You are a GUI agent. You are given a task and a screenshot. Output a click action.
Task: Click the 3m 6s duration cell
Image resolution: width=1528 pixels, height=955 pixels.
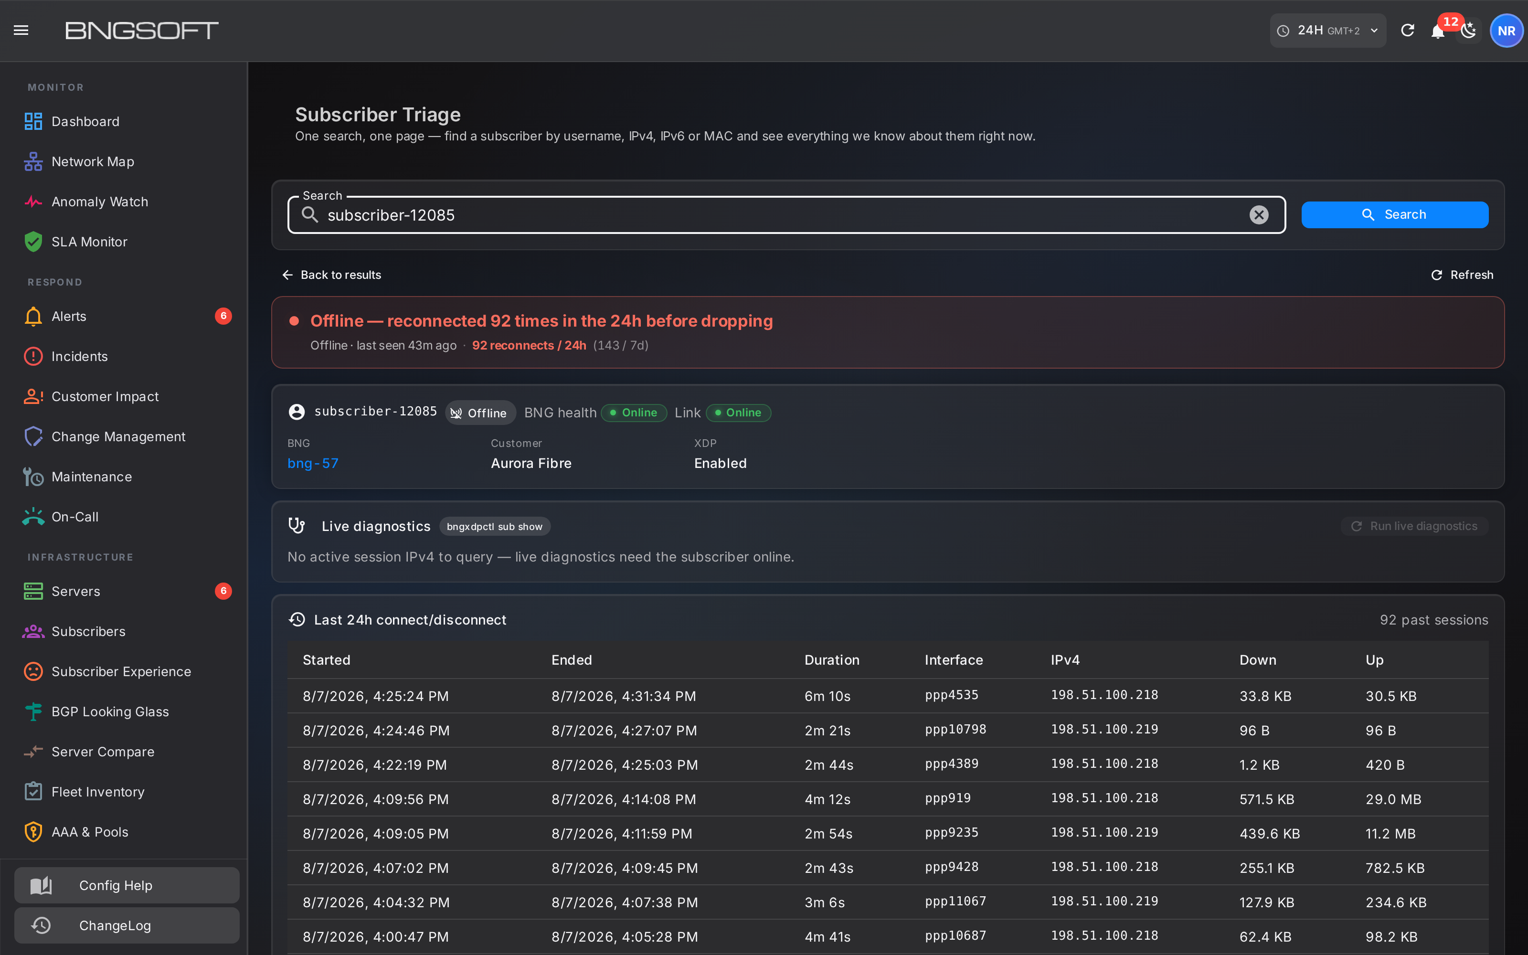[x=824, y=902]
